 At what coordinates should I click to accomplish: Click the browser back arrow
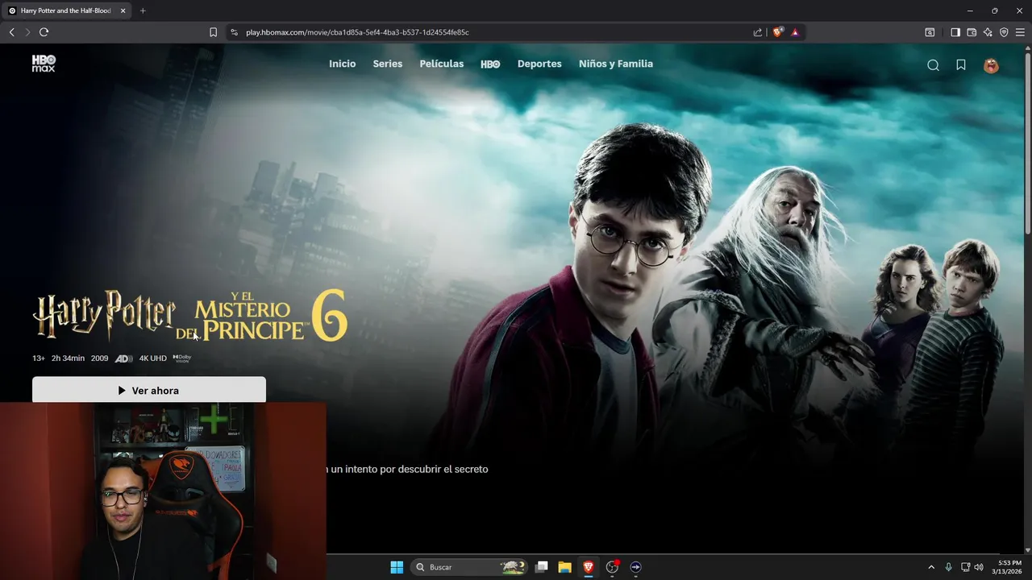click(x=11, y=32)
